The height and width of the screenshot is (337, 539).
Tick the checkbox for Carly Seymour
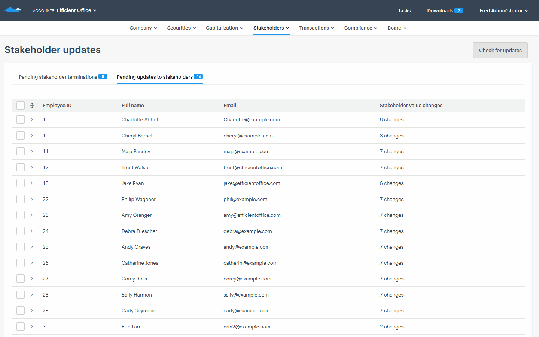click(21, 310)
